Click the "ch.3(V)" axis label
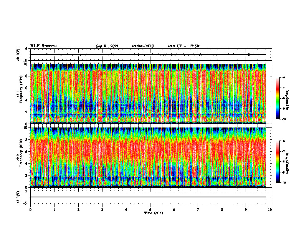This screenshot has height=235, width=304. coord(18,197)
